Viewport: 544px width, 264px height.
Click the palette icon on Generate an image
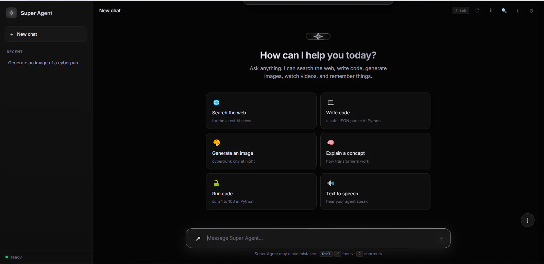(216, 143)
